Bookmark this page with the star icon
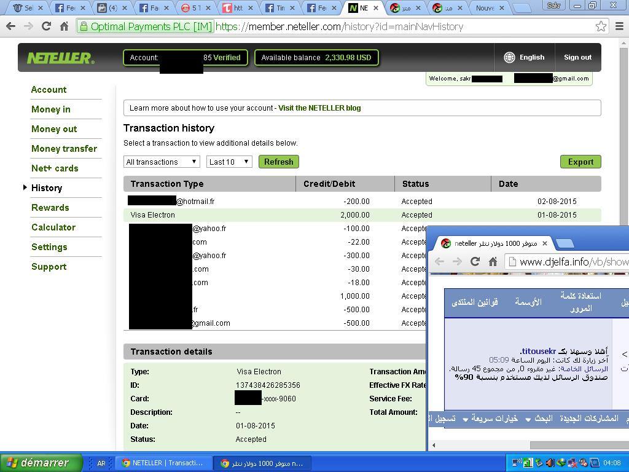629x472 pixels. [601, 26]
